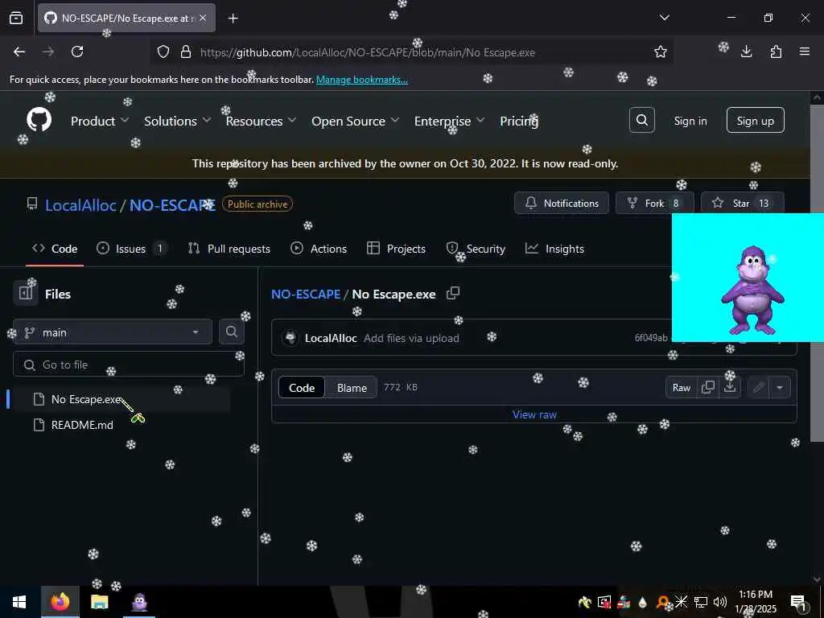824x618 pixels.
Task: Open the Windows Start menu
Action: pyautogui.click(x=19, y=602)
